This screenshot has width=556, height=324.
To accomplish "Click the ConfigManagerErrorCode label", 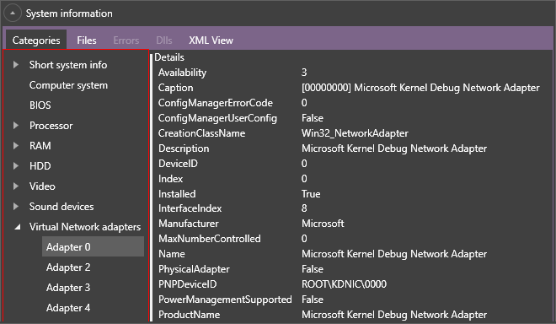I will click(215, 103).
